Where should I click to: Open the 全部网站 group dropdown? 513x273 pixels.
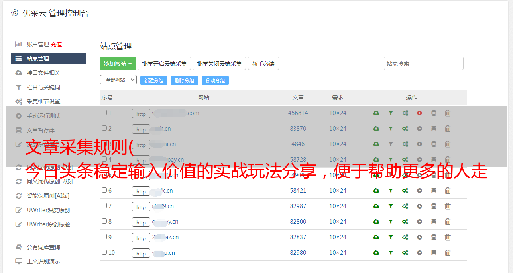(x=118, y=80)
